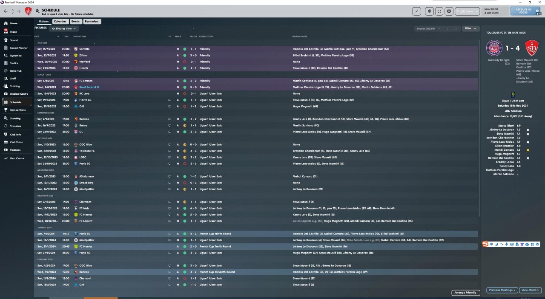This screenshot has height=299, width=545.
Task: Click the FC Metz 6 - 0 fixture row
Action: pyautogui.click(x=256, y=208)
